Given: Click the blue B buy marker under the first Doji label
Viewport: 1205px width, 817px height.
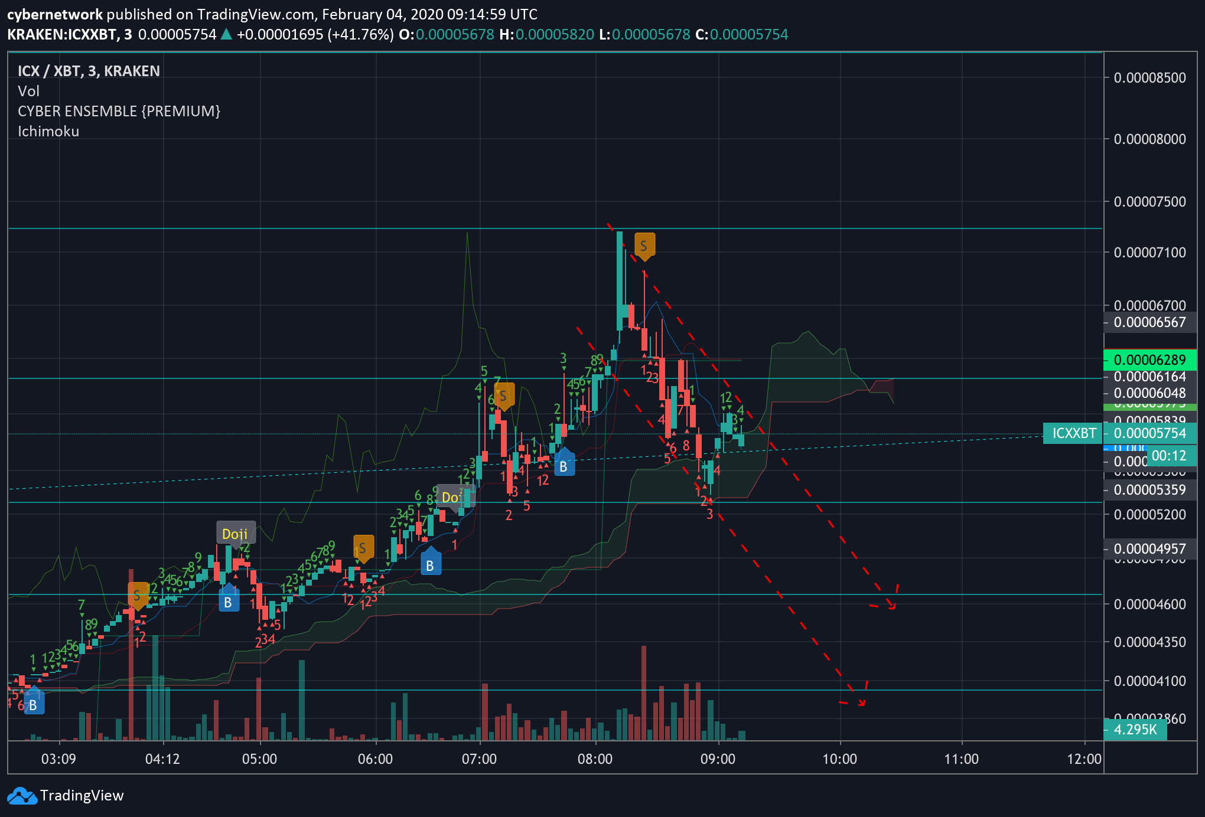Looking at the screenshot, I should (229, 599).
